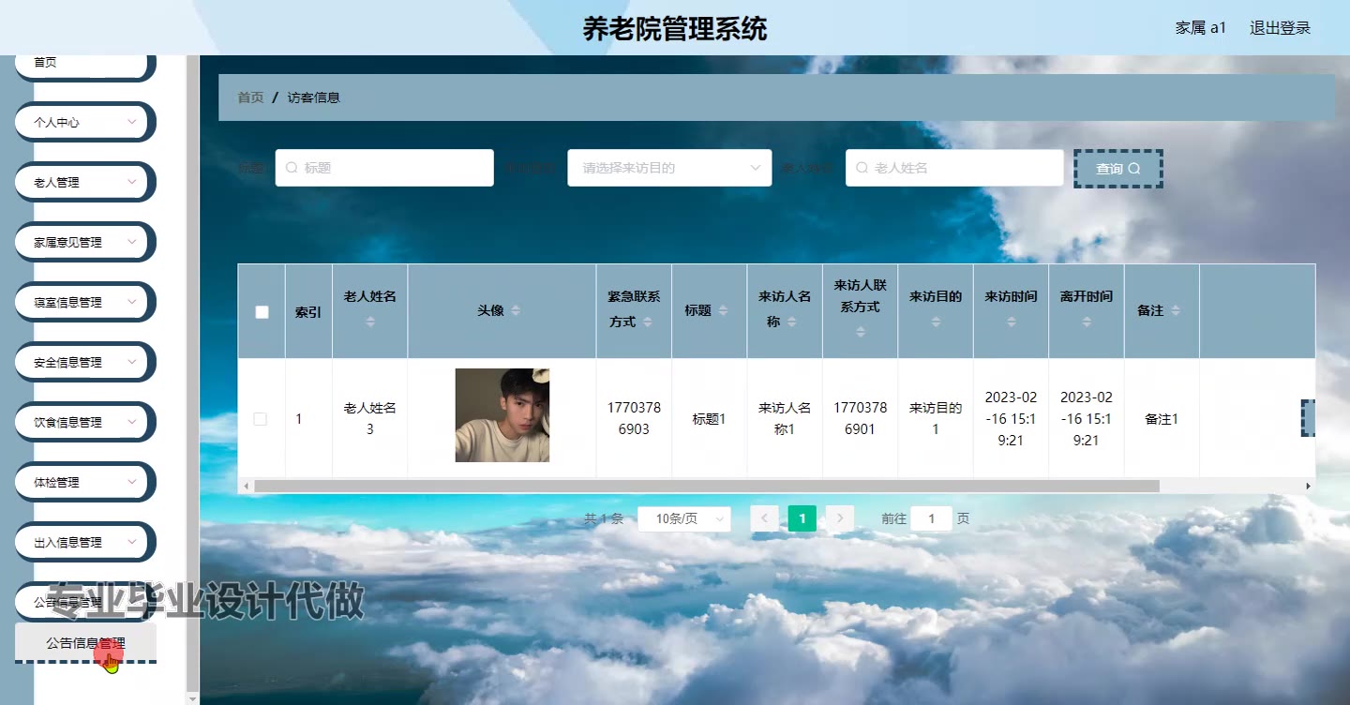
Task: Open the 请选择来访目的 dropdown
Action: (669, 168)
